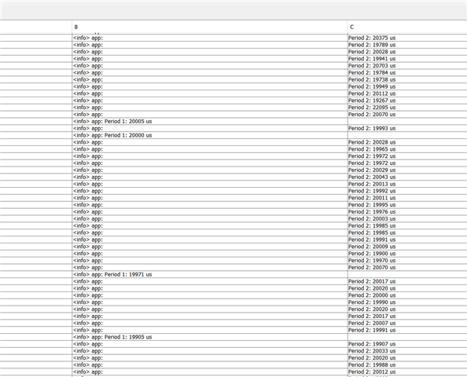The image size is (467, 377).
Task: Select cell Period 2: 20043 us
Action: [x=407, y=177]
